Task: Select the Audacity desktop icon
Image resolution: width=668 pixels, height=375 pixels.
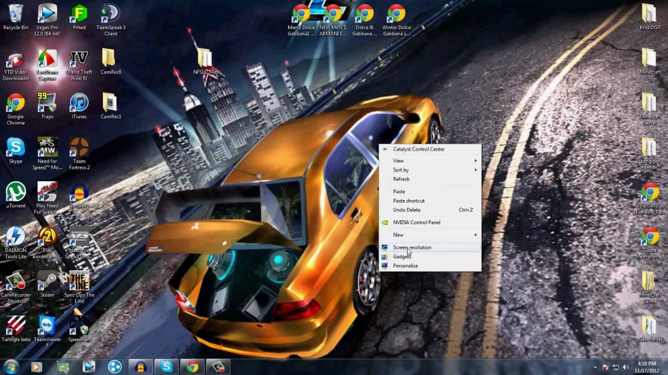Action: pyautogui.click(x=79, y=196)
